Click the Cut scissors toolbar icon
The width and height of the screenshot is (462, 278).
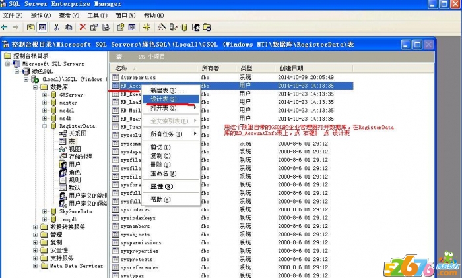57,28
